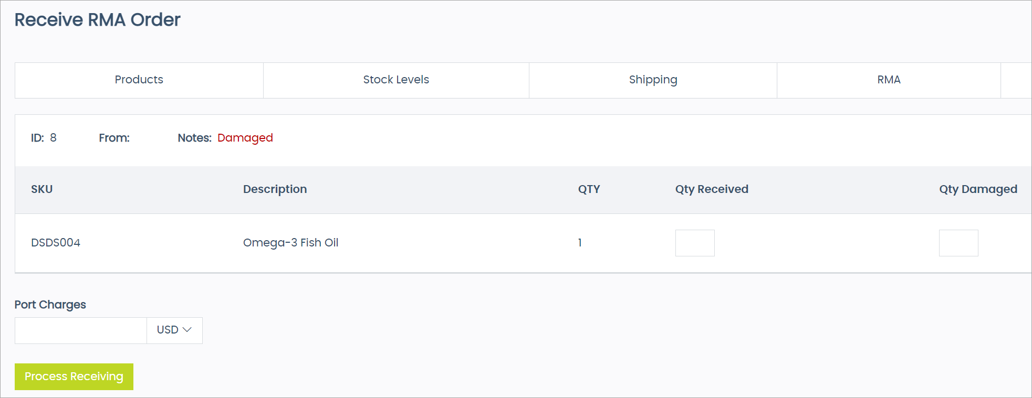Click the Port Charges label

pyautogui.click(x=50, y=305)
